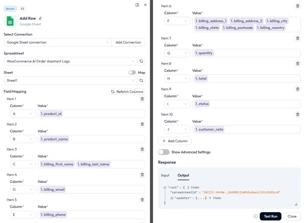This screenshot has height=223, width=306.
Task: Click the Google Sheets app icon
Action: (x=10, y=21)
